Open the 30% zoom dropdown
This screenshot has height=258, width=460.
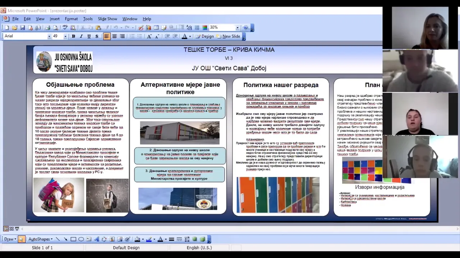click(x=238, y=28)
